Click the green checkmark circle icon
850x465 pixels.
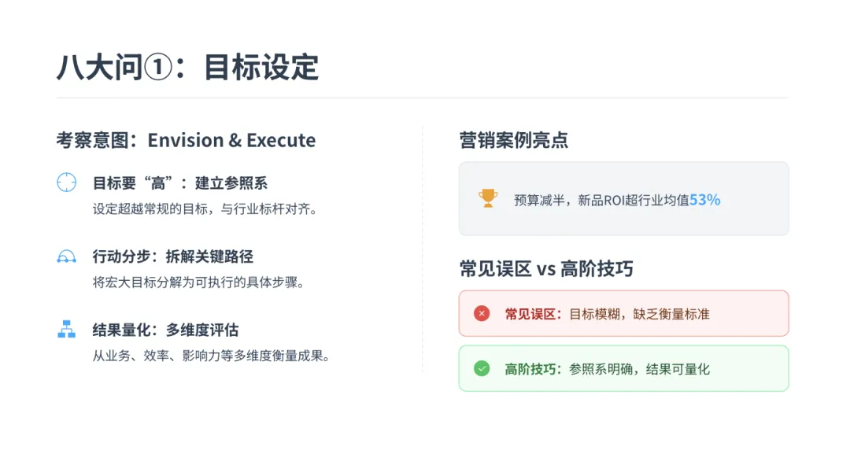click(482, 368)
